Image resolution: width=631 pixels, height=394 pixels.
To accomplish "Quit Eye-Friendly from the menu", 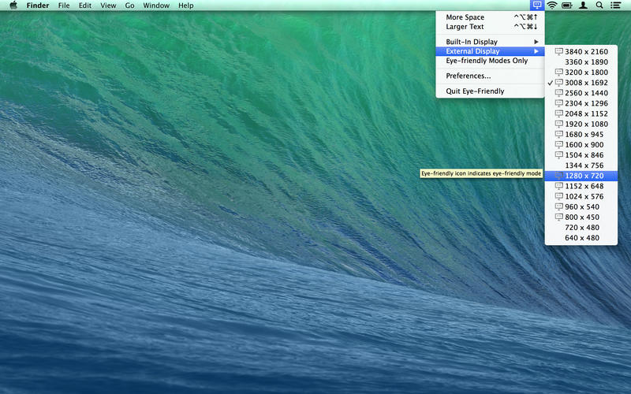I will [x=475, y=91].
